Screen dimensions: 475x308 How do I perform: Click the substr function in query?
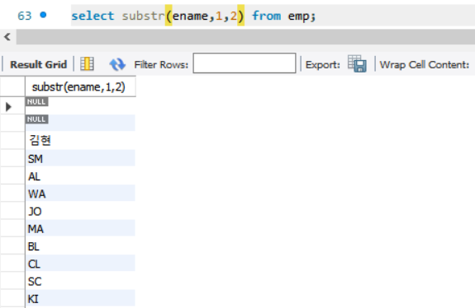pos(143,16)
